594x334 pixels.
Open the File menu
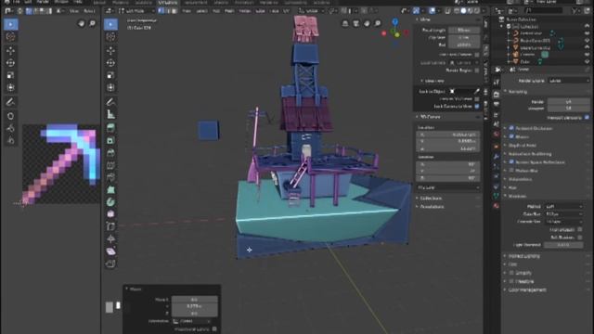[16, 2]
